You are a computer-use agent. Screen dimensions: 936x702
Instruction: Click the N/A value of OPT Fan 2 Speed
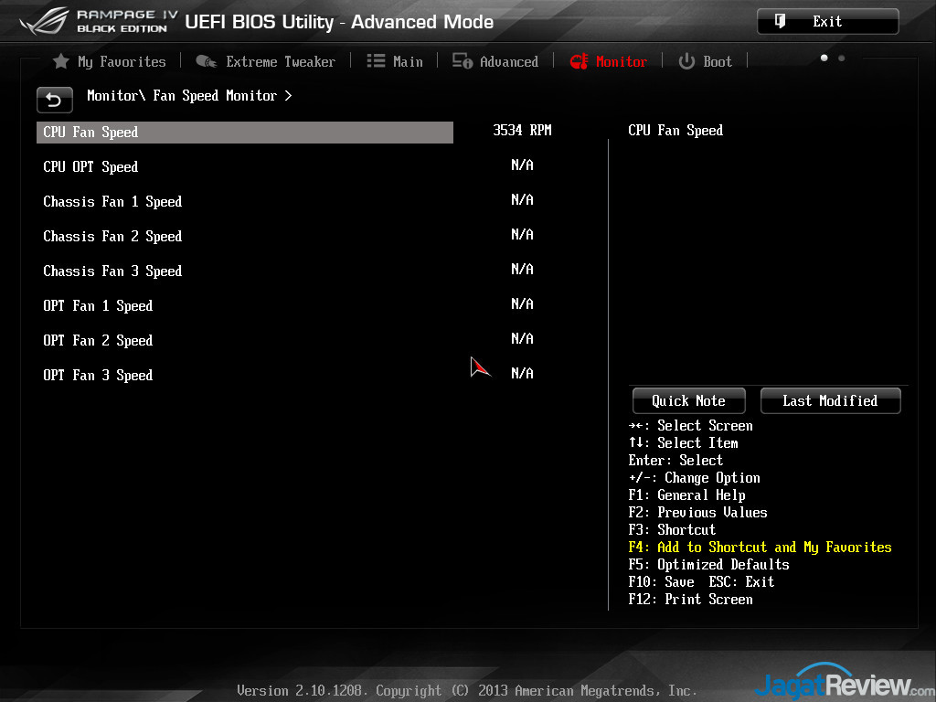click(522, 338)
